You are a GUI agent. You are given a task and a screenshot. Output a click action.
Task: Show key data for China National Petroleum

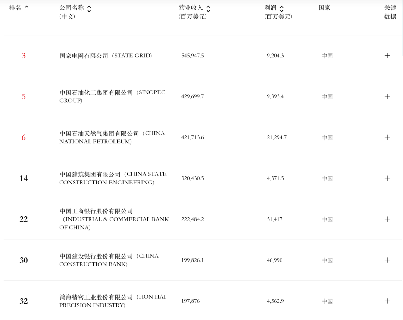pos(387,137)
